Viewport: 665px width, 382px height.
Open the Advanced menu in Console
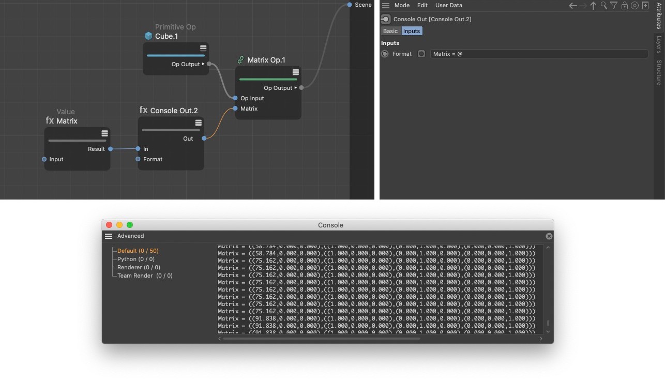point(130,236)
